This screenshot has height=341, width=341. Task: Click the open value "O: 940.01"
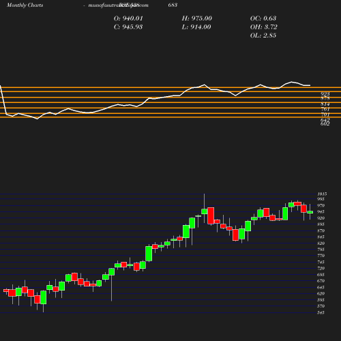[128, 18]
